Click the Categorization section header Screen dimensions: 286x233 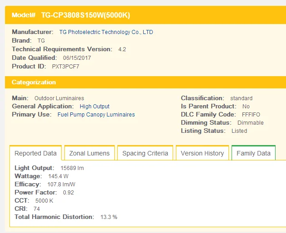pos(34,83)
